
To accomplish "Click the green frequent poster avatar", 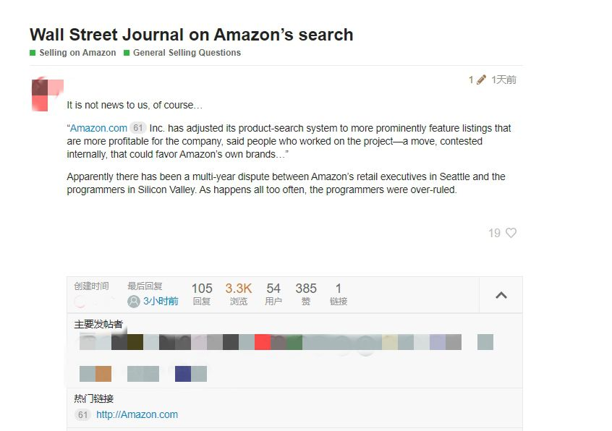I will pos(294,341).
